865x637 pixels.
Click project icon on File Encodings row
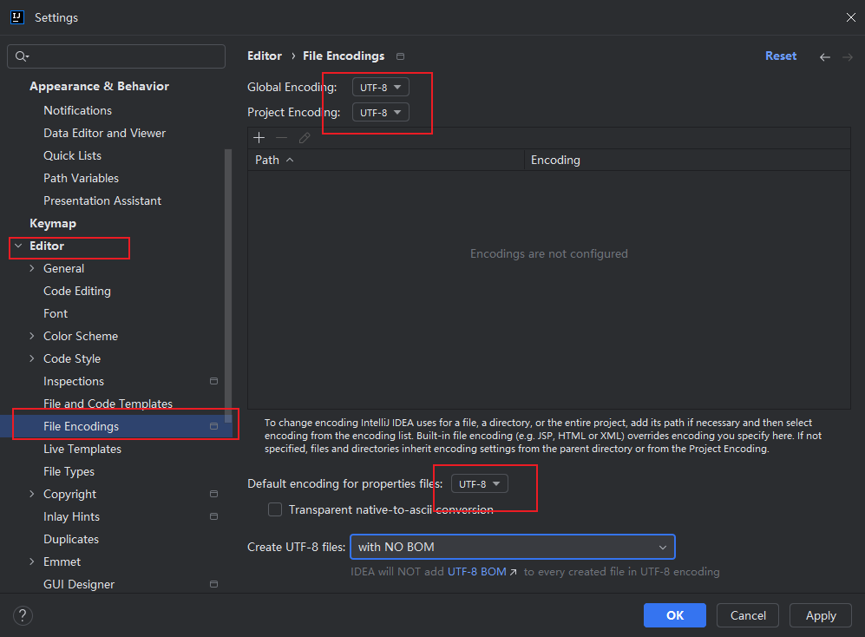[x=213, y=426]
